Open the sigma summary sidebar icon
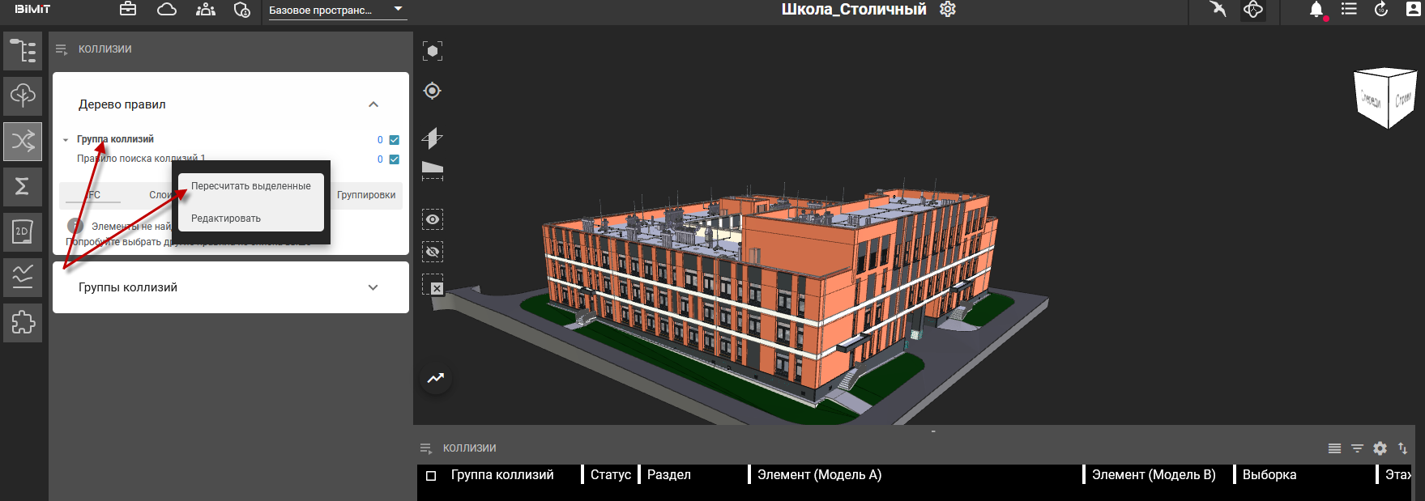 click(23, 187)
